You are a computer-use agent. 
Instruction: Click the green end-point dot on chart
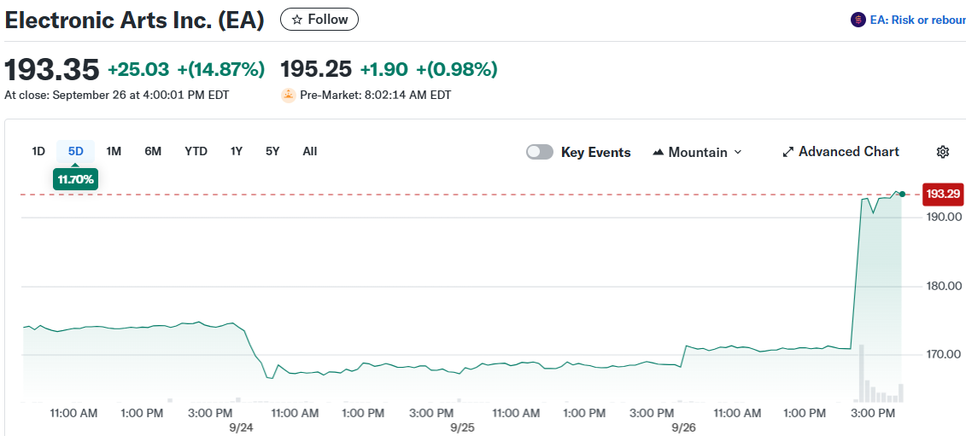[x=902, y=194]
